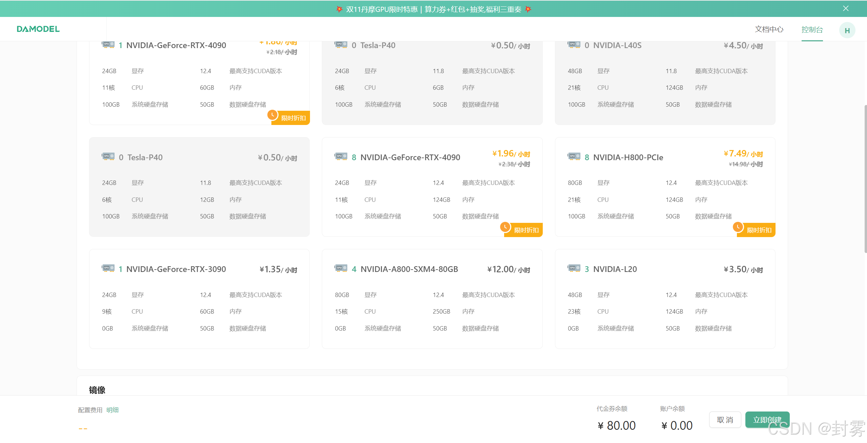
Task: Click GPU icon on A800-SXM4-80GB card
Action: click(341, 268)
